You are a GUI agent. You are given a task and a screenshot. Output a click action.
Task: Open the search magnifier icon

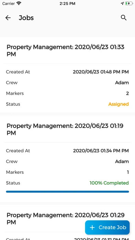(x=124, y=18)
